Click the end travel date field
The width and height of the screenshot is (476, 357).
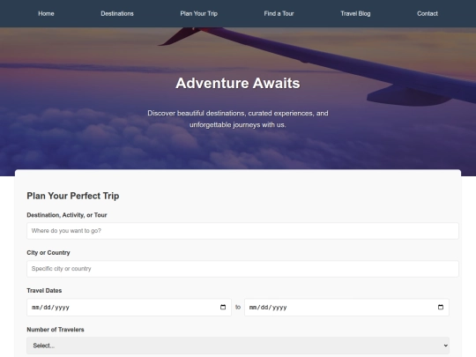346,308
